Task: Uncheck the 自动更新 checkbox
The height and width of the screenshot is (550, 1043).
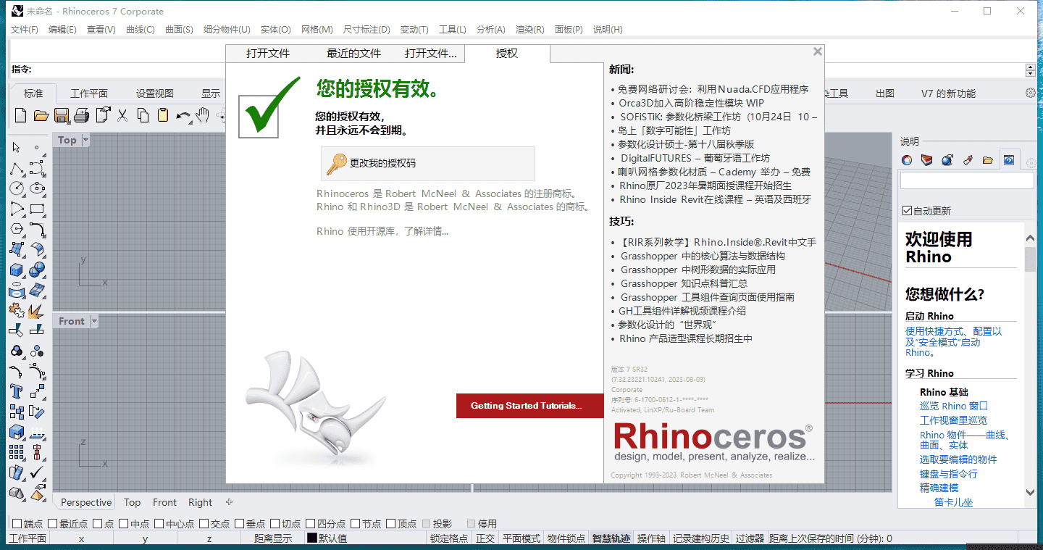Action: click(x=907, y=211)
